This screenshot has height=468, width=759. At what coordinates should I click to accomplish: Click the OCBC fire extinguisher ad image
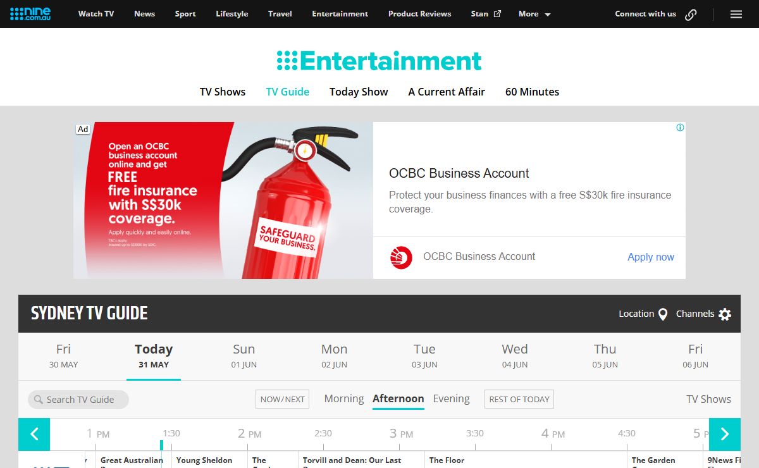click(x=223, y=200)
